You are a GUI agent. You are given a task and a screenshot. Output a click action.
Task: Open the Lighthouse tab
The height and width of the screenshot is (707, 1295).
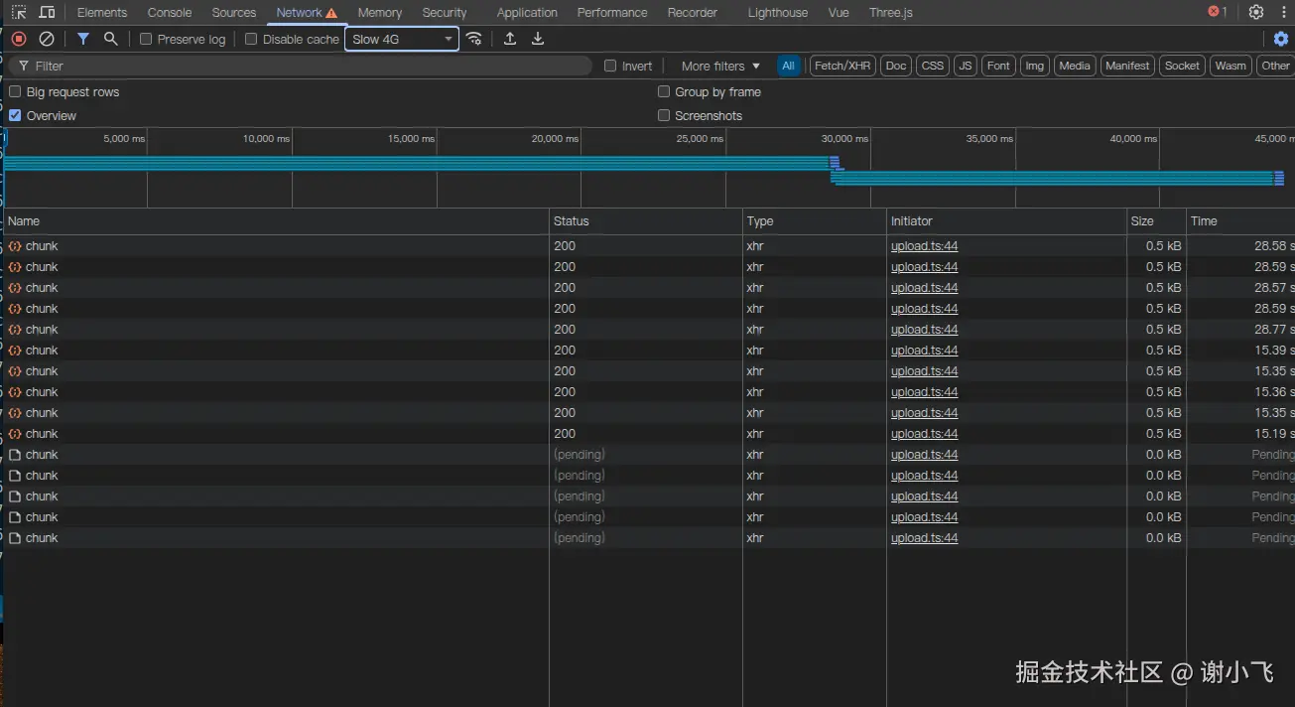pyautogui.click(x=778, y=13)
